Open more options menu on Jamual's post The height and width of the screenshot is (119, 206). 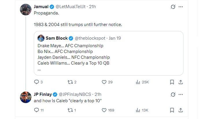[x=181, y=7]
